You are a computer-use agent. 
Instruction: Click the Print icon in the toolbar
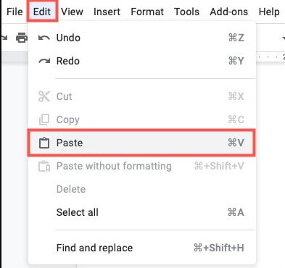22,38
